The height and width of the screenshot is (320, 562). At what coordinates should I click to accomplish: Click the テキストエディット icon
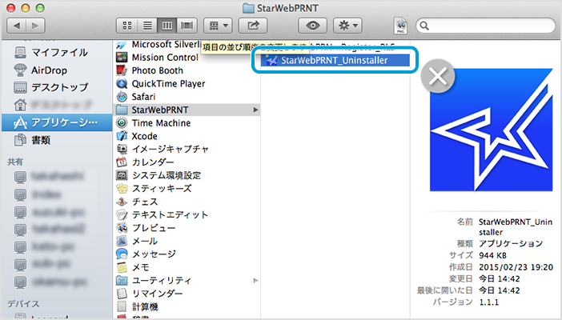122,214
